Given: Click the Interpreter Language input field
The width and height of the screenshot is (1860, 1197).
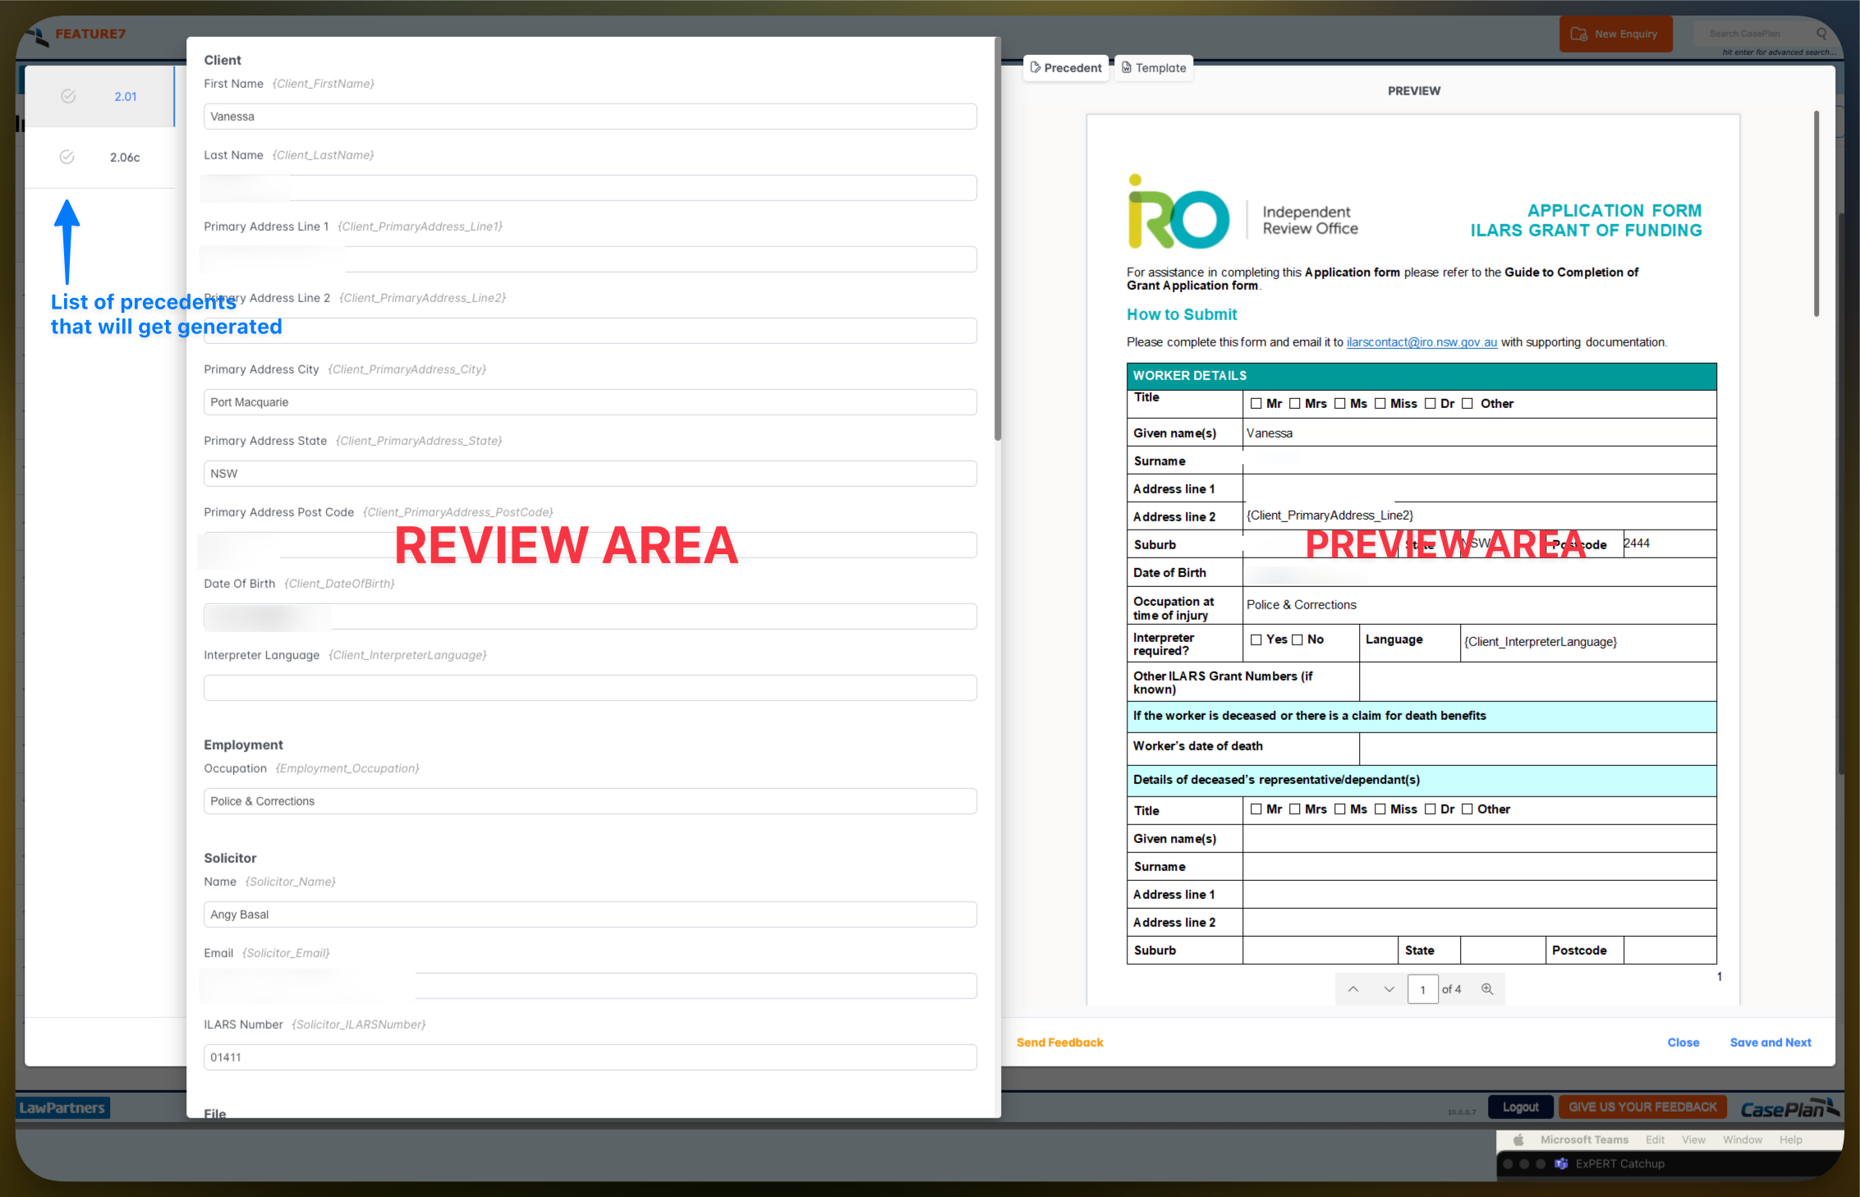Looking at the screenshot, I should coord(590,688).
